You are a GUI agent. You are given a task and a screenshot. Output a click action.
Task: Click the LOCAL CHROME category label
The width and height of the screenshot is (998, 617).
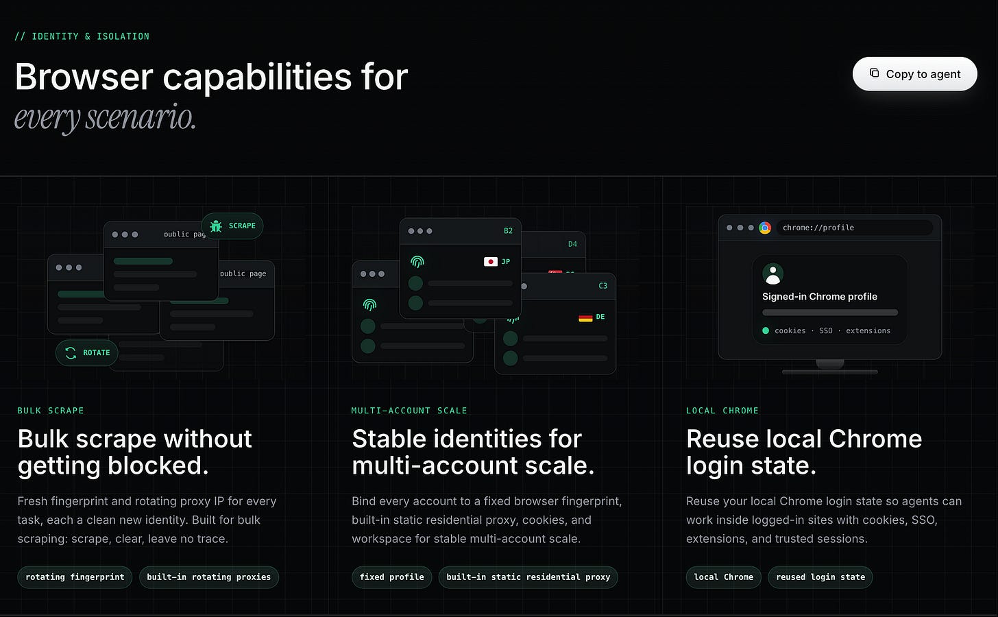[x=722, y=411]
